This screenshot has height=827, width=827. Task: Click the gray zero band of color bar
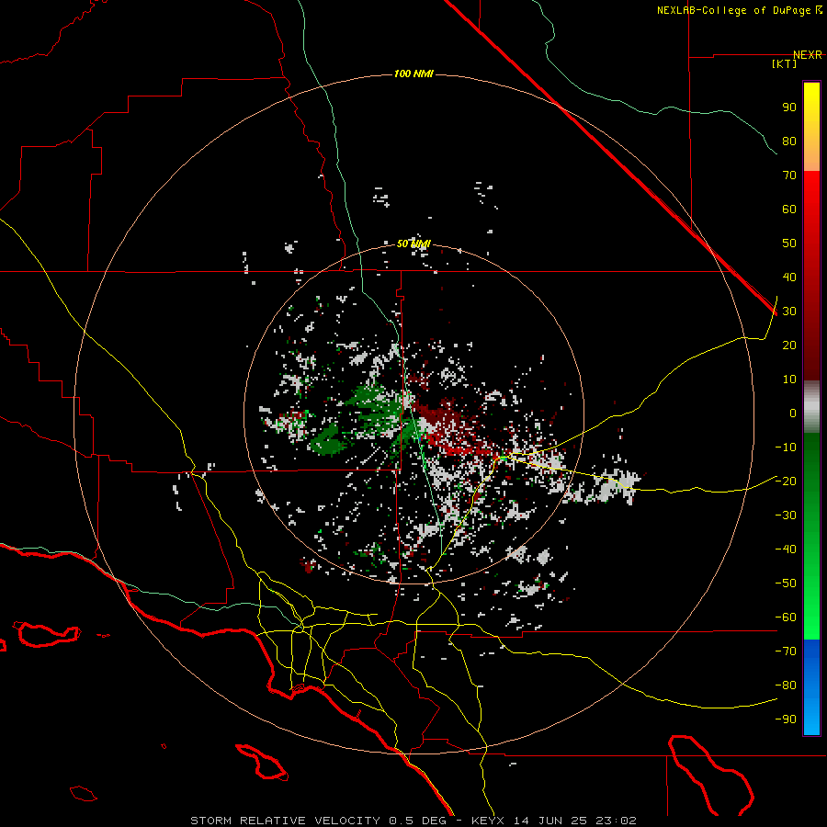(811, 407)
